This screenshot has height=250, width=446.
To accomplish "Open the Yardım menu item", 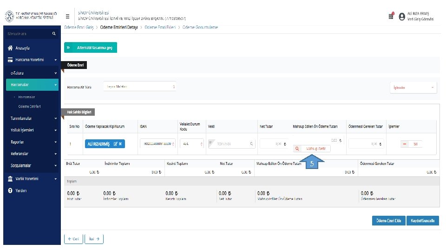I will point(21,190).
